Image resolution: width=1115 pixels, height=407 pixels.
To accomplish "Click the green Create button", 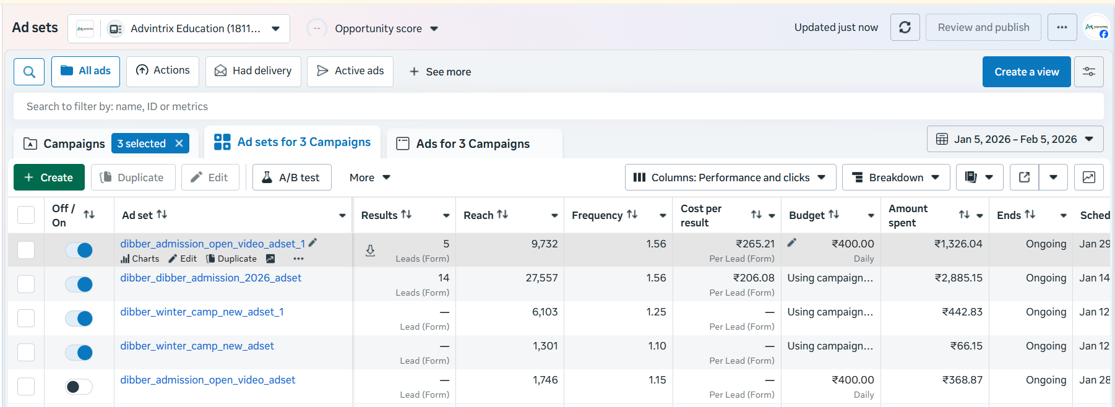I will 49,178.
